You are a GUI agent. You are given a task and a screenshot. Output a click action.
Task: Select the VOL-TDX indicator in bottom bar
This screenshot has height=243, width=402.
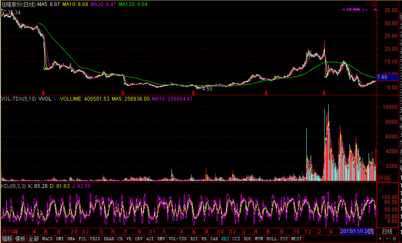point(178,239)
